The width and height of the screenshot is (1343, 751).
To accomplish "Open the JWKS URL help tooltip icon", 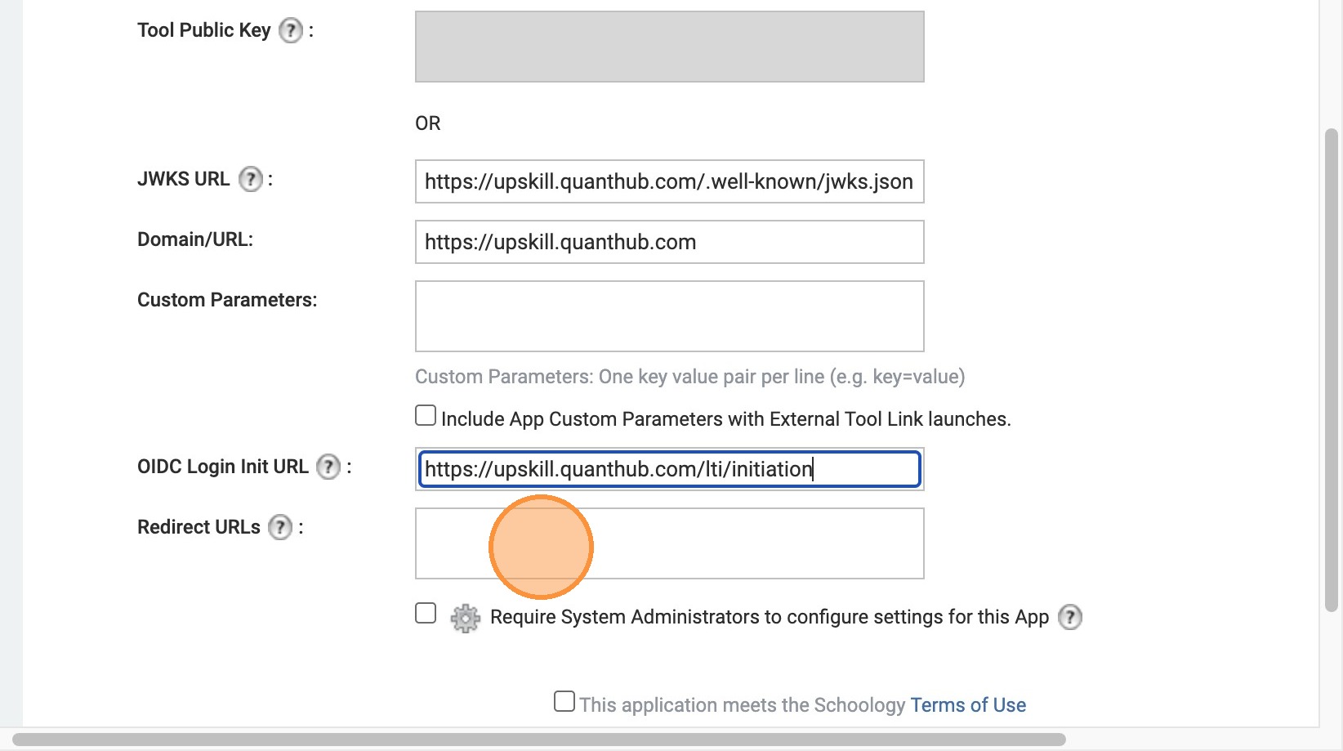I will (x=251, y=179).
